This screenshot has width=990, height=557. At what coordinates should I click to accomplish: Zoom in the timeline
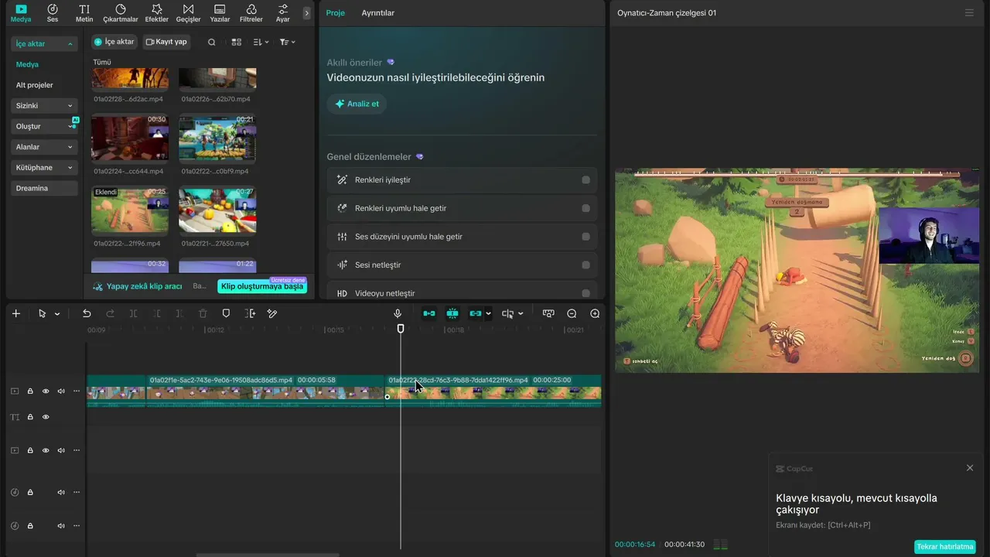coord(595,313)
